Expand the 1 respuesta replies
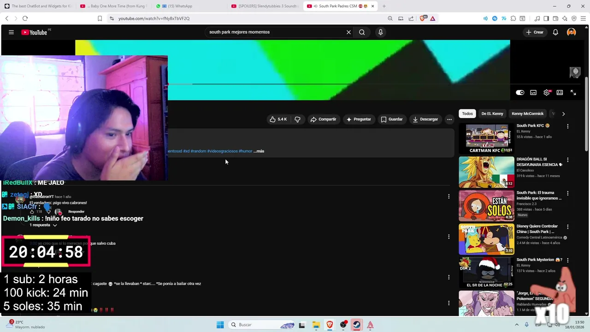 coord(43,225)
